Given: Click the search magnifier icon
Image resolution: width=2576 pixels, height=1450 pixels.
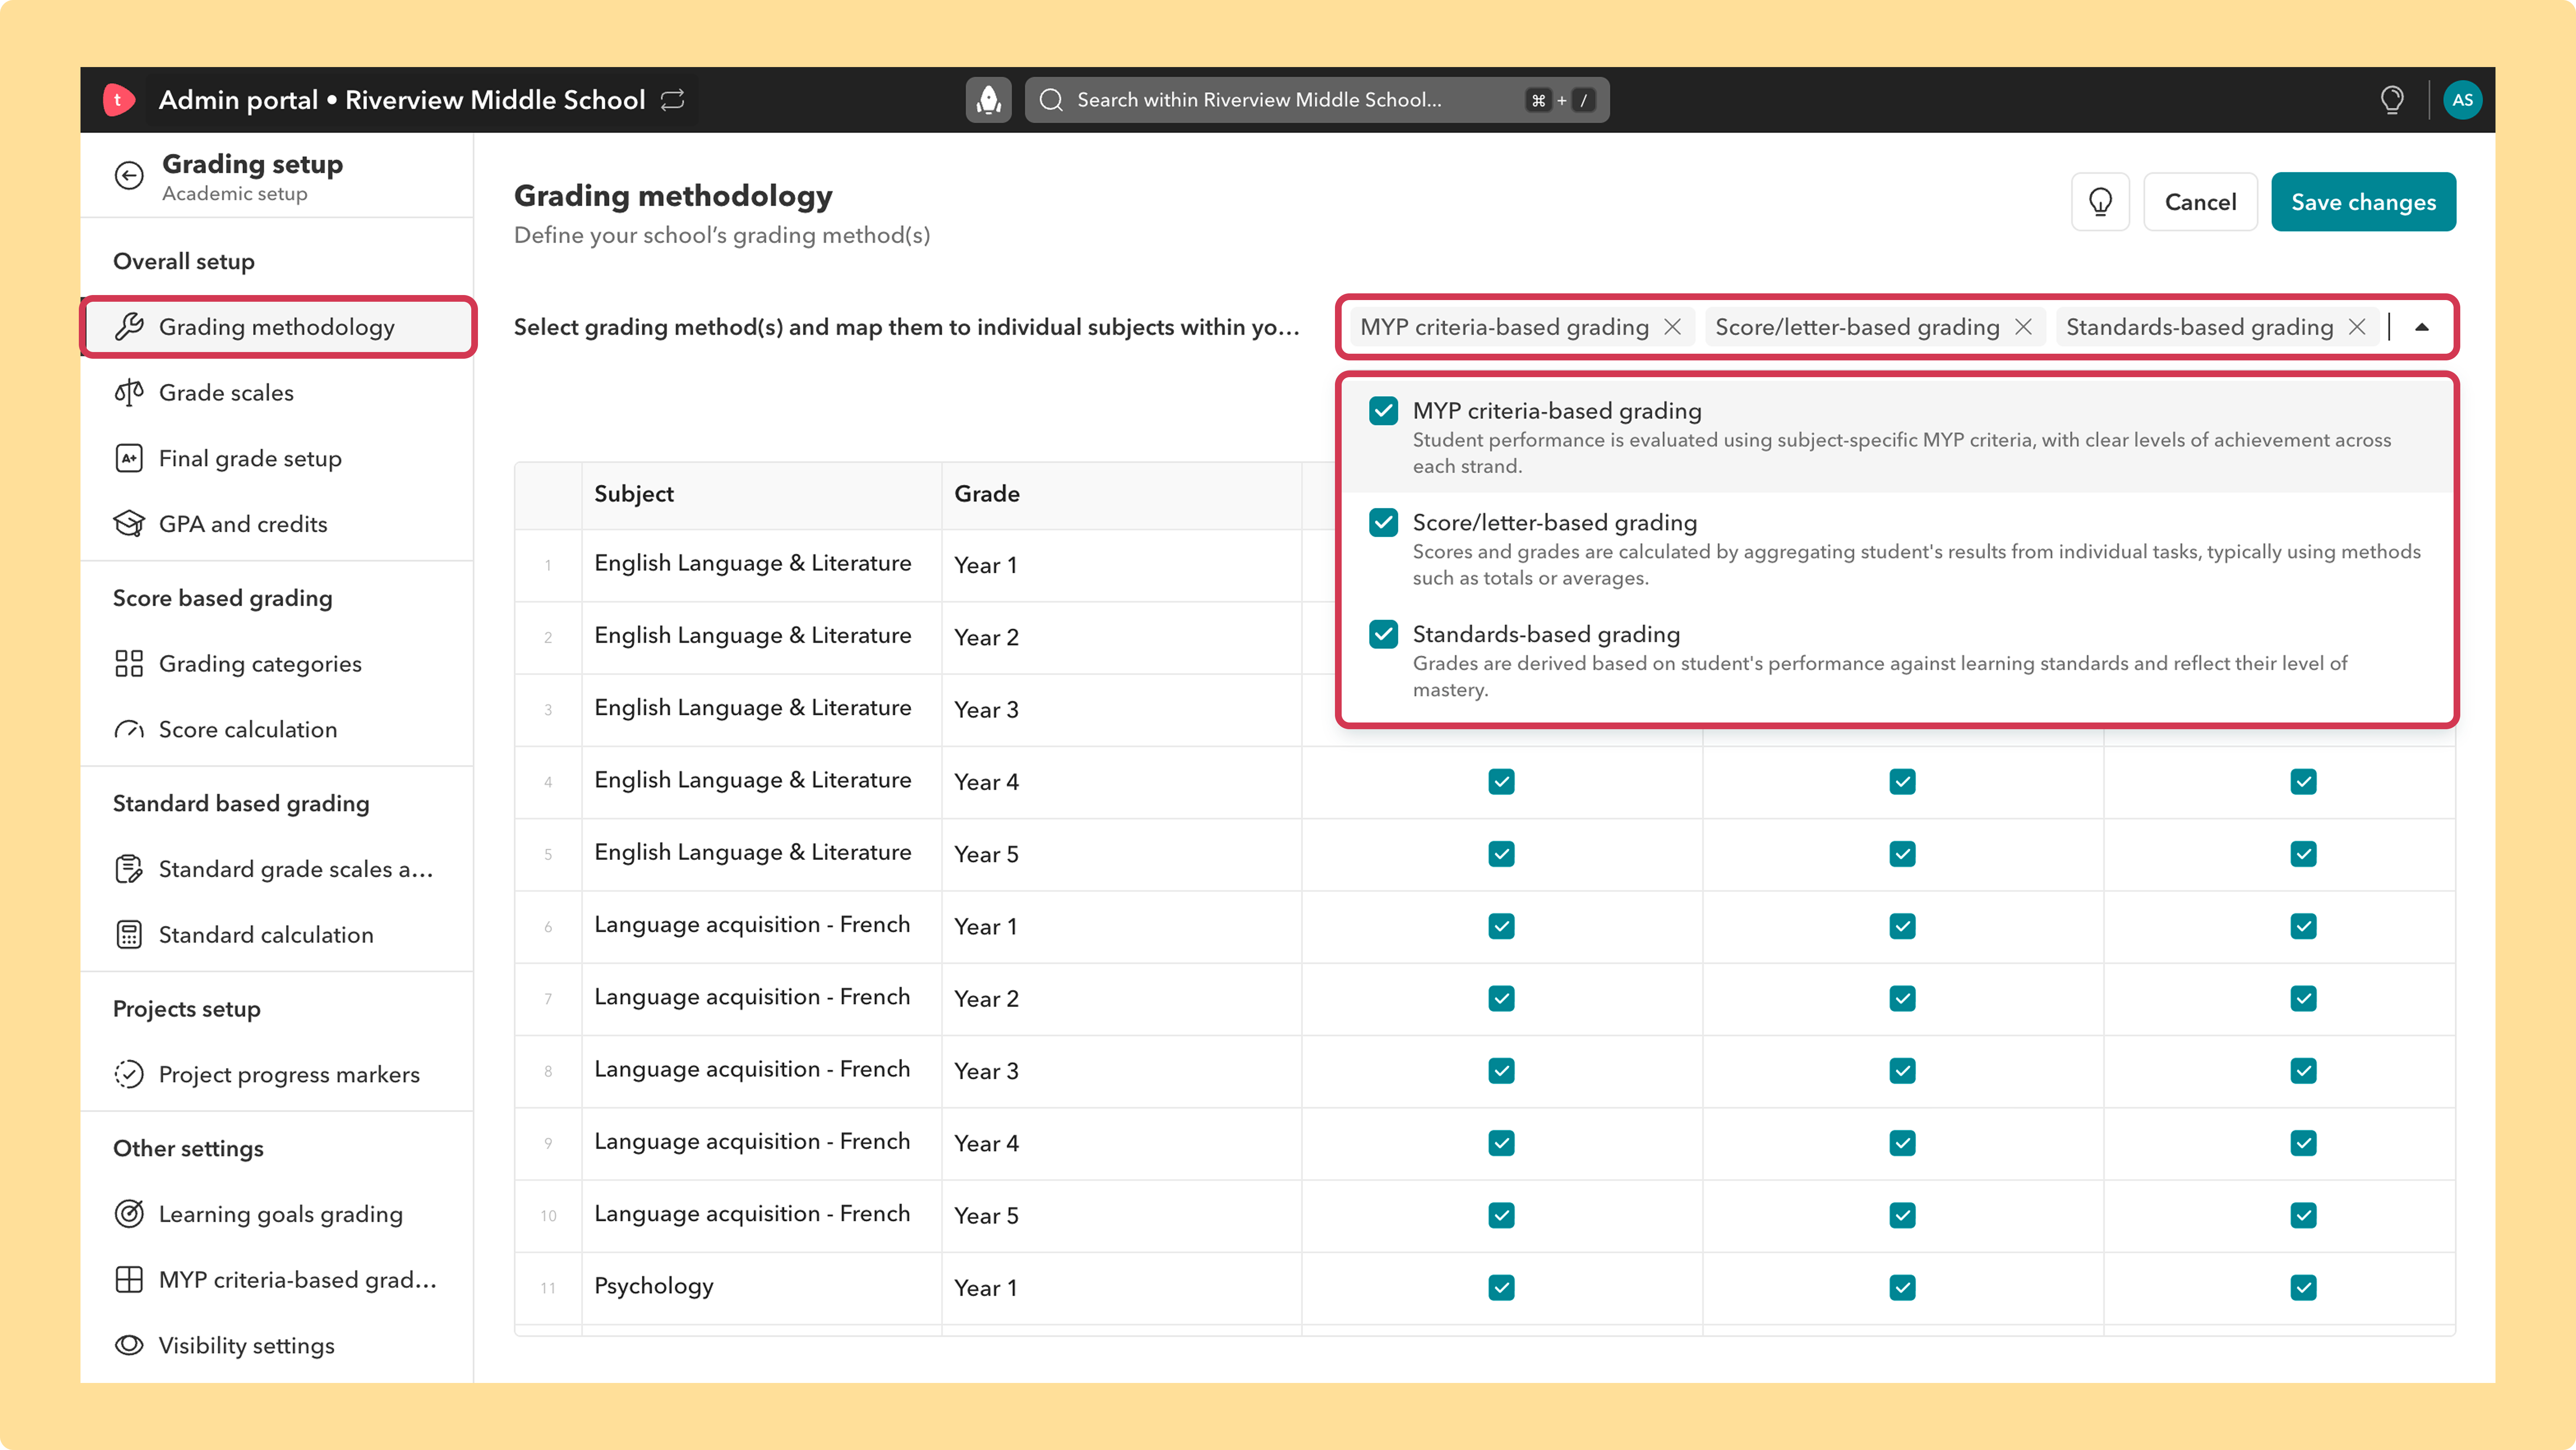Looking at the screenshot, I should (1051, 100).
